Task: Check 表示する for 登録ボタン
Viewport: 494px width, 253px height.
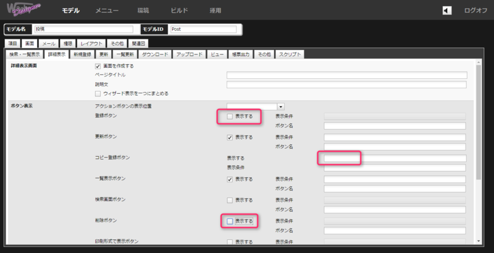Action: [230, 117]
